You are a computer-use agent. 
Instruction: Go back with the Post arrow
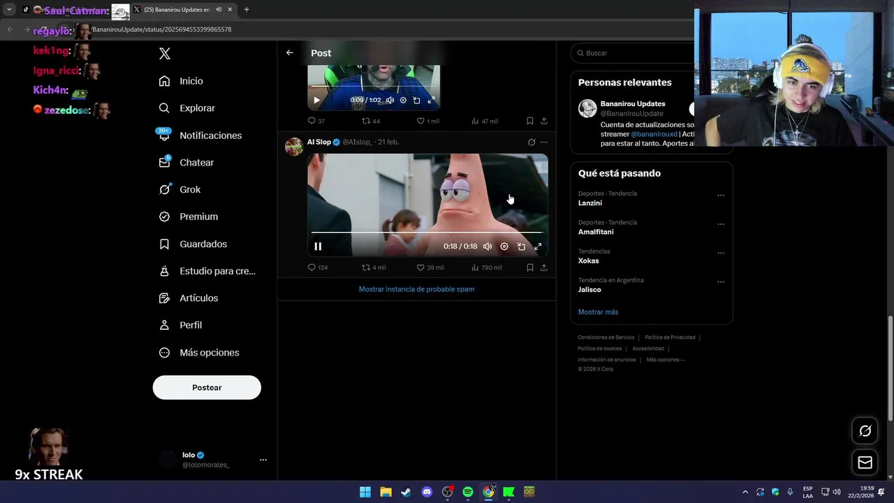[x=290, y=53]
